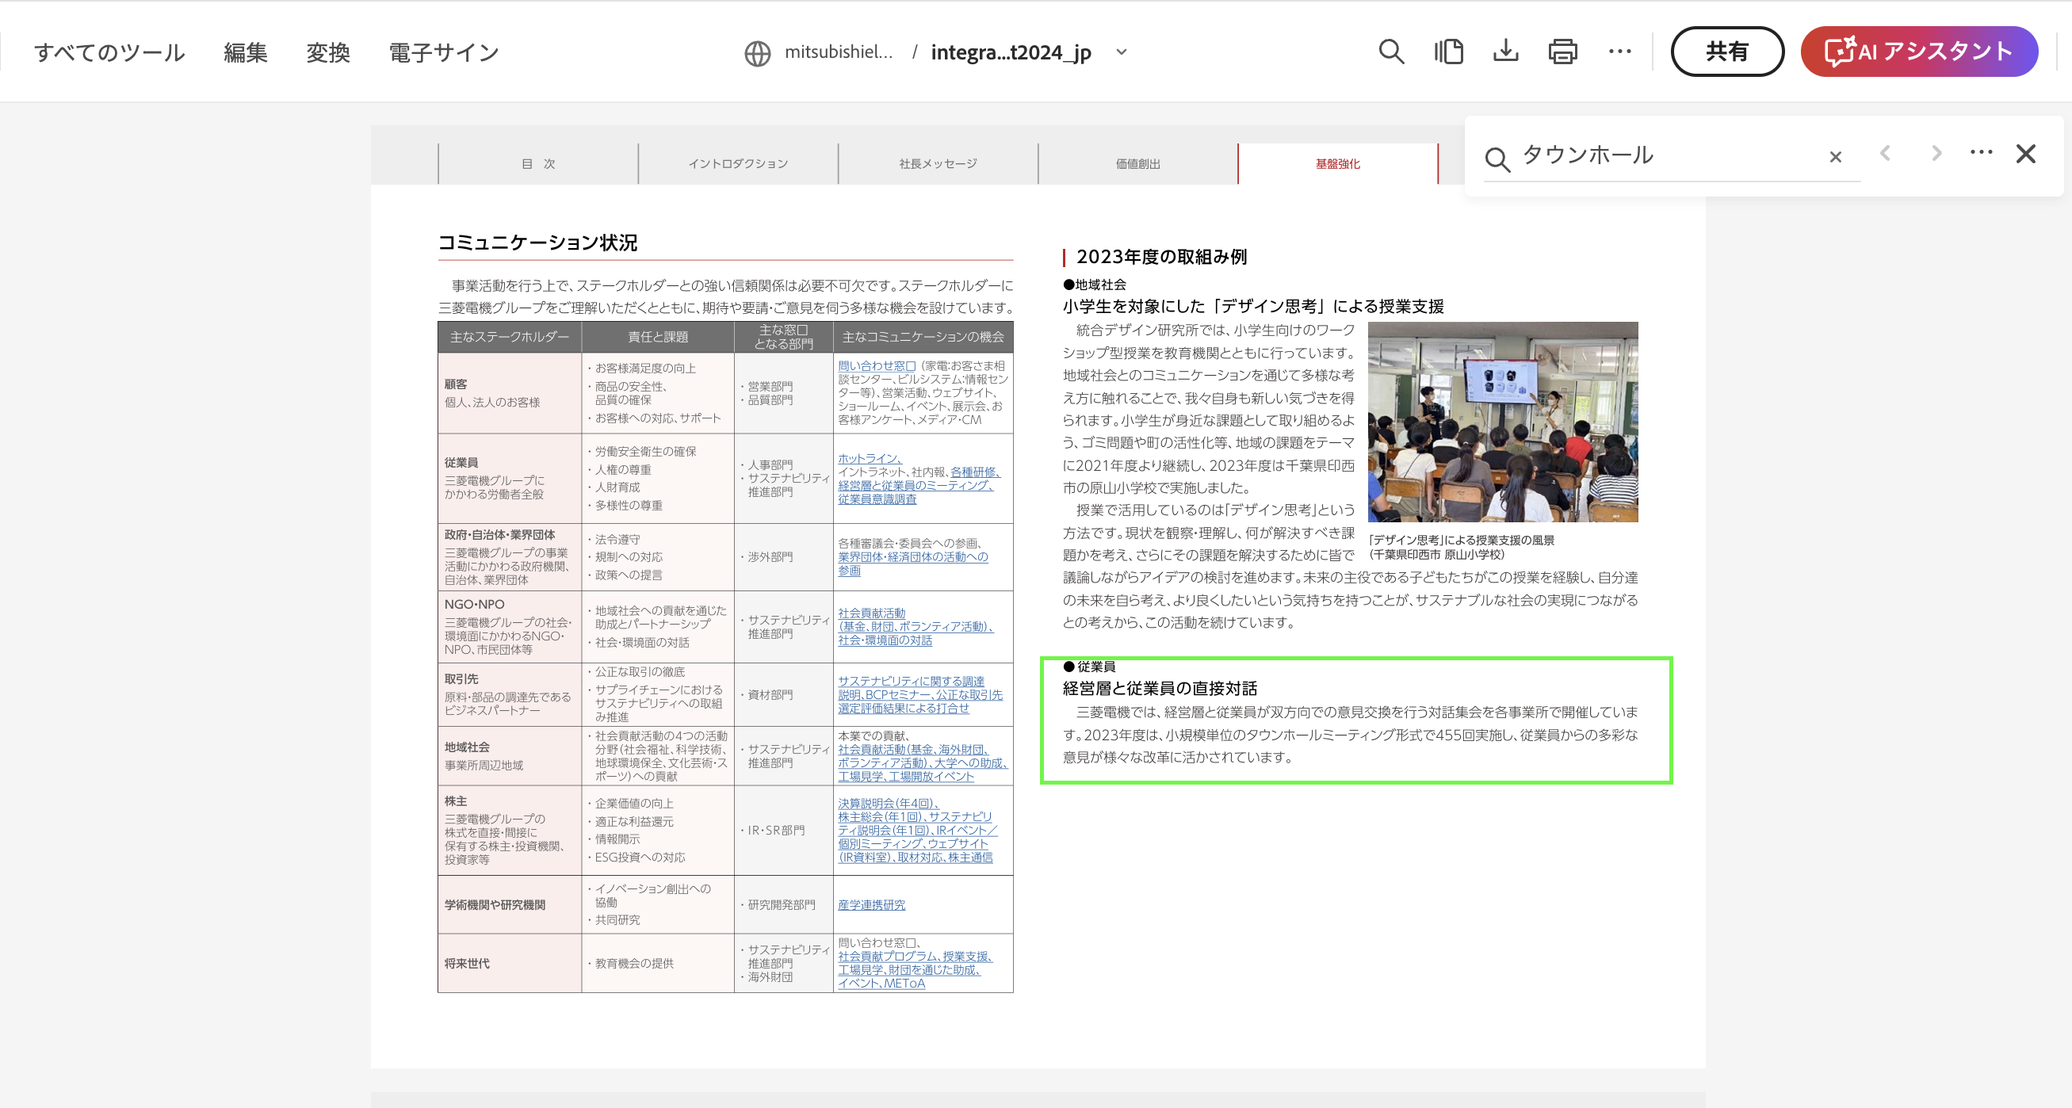
Task: Switch to the 社長メッセージ tab
Action: pos(938,164)
